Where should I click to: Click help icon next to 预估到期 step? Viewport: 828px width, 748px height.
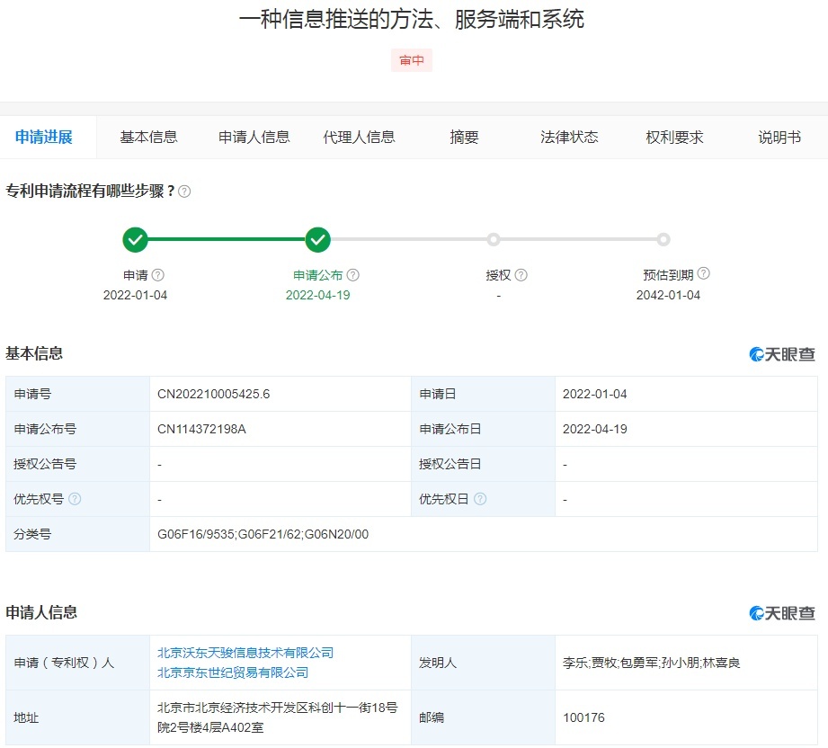pos(703,274)
